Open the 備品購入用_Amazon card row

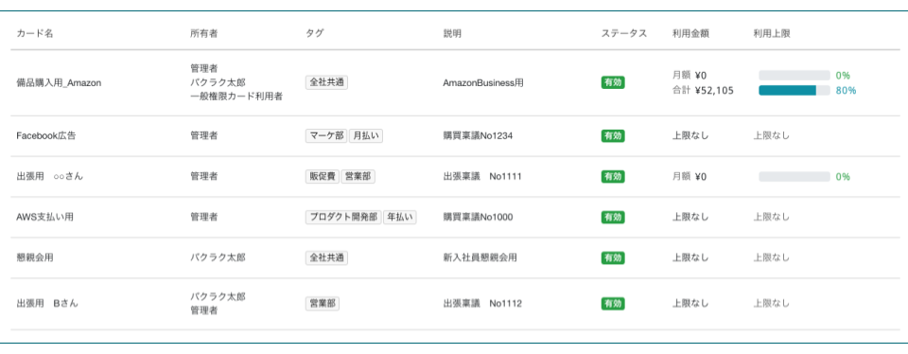(x=455, y=83)
